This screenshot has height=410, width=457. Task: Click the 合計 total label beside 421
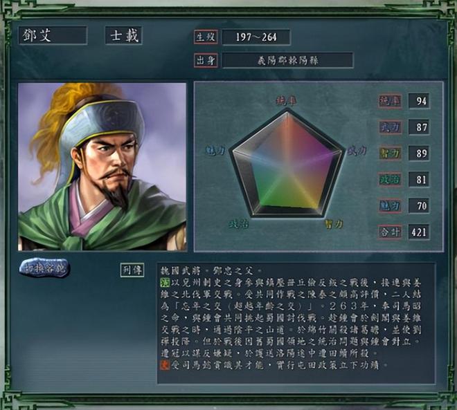tap(390, 232)
